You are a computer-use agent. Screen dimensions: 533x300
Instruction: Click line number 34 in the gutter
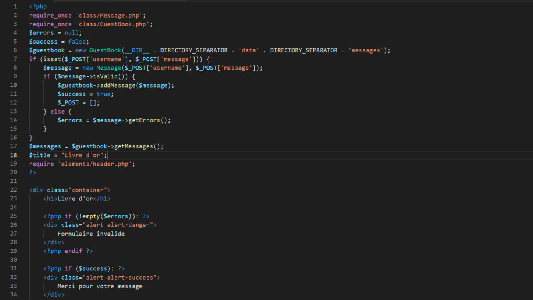(14, 295)
